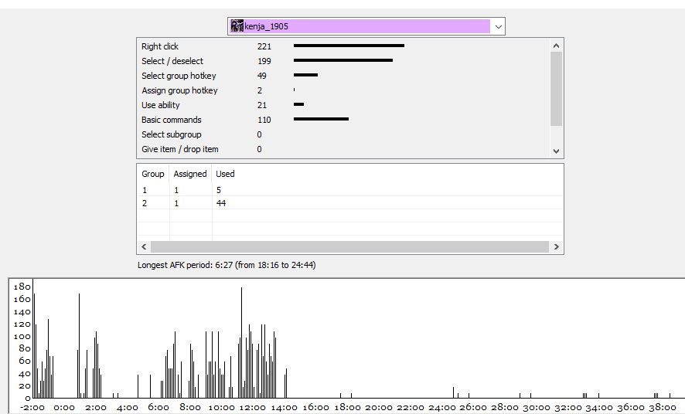Click the value 110 for Basic commands

(264, 120)
